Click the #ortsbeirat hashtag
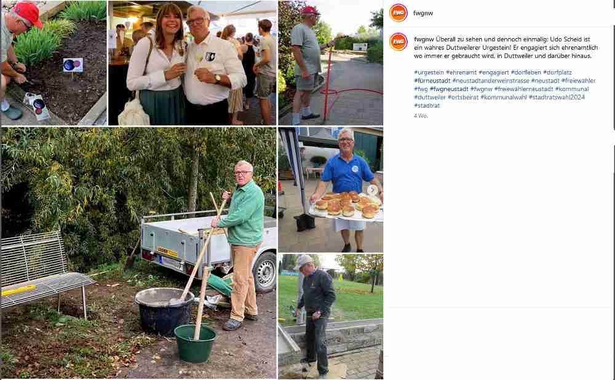Image resolution: width=615 pixels, height=380 pixels. pyautogui.click(x=463, y=97)
